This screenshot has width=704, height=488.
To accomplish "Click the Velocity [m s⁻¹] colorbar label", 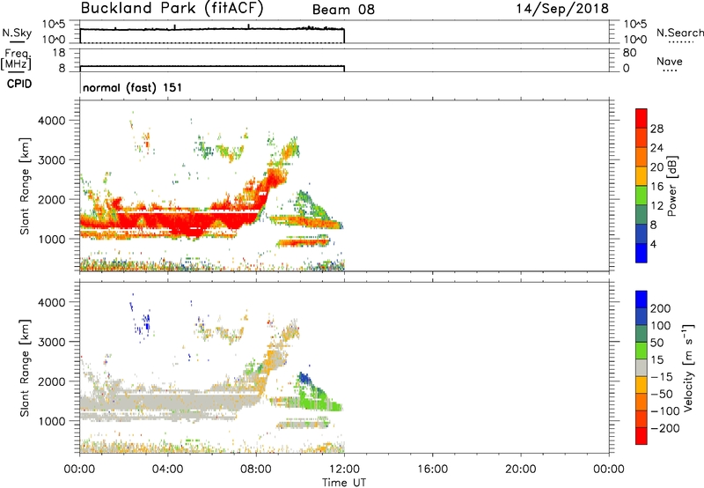I will click(x=688, y=368).
